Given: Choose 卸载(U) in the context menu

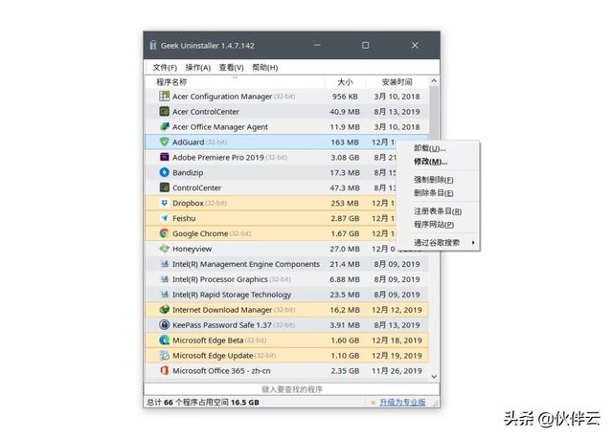Looking at the screenshot, I should pyautogui.click(x=430, y=148).
